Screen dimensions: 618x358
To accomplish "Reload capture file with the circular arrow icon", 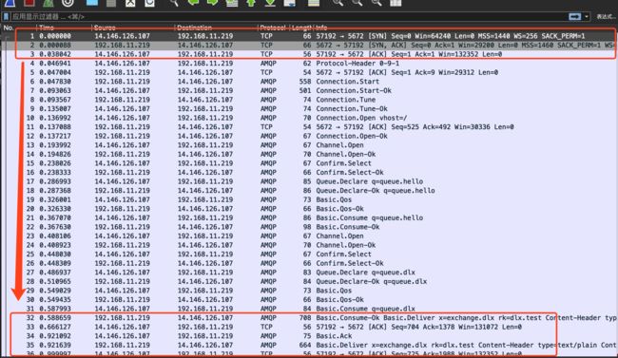I will click(149, 3).
